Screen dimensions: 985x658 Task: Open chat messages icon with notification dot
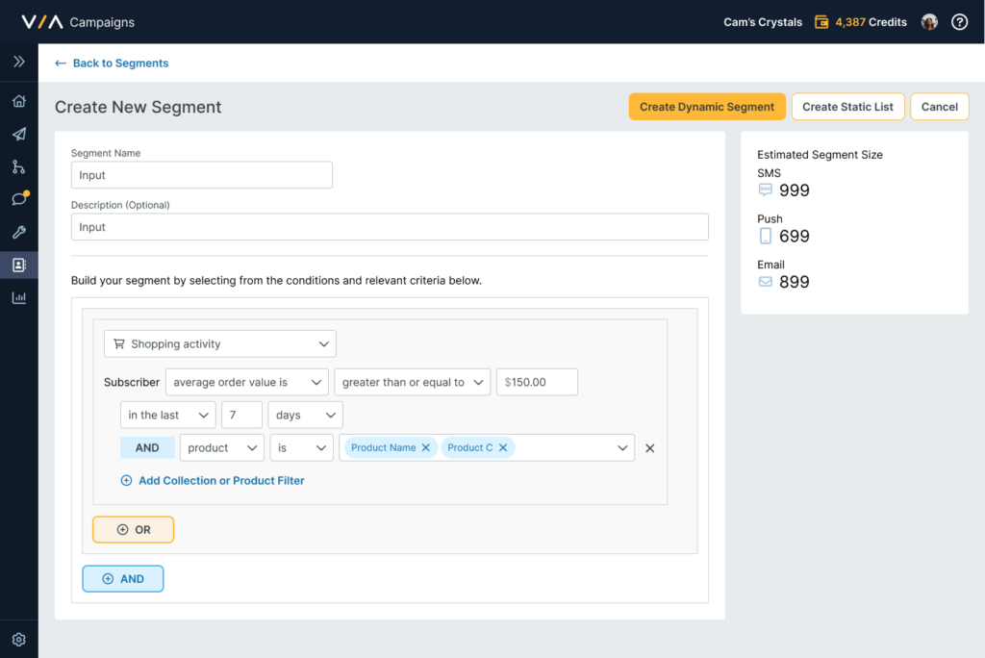(18, 199)
